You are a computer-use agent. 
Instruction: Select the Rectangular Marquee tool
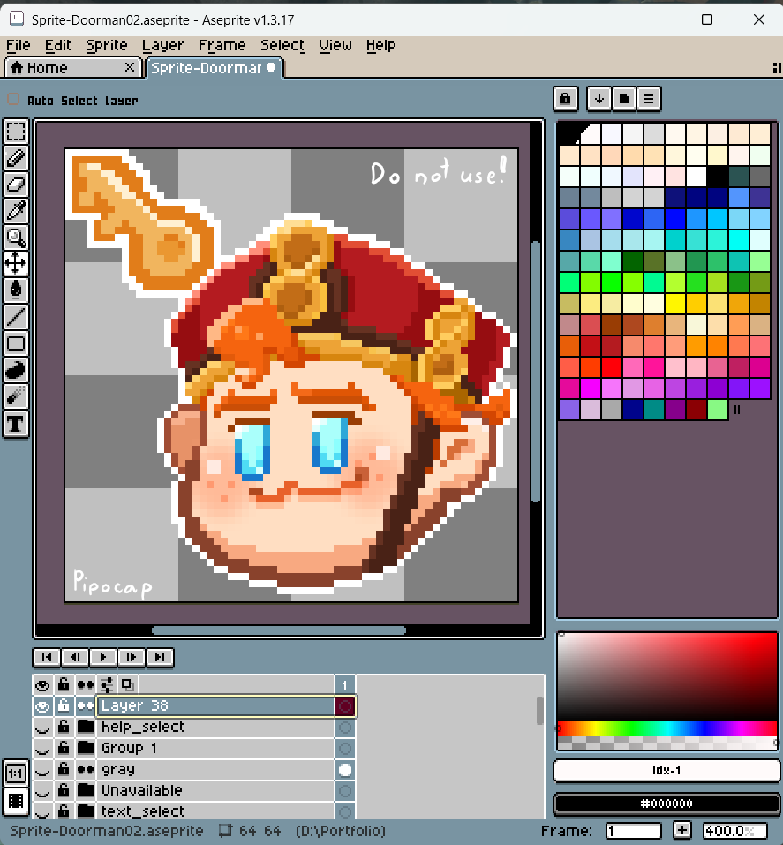tap(16, 132)
